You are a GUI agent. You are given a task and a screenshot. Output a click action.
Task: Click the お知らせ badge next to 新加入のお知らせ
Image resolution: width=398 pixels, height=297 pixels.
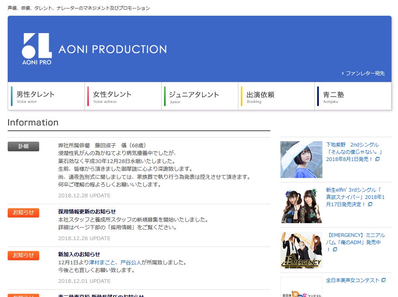(23, 255)
